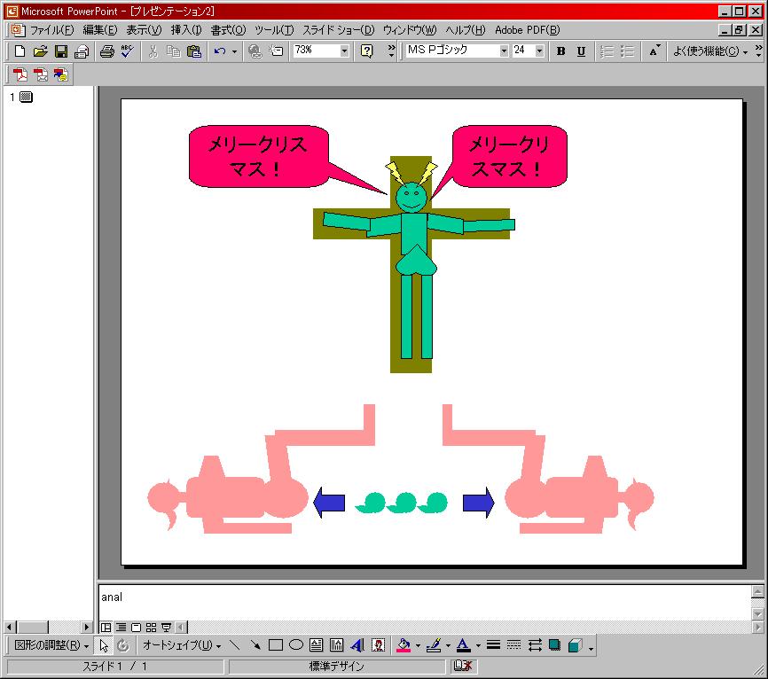The image size is (768, 679).
Task: Open the font size 24 dropdown
Action: 541,51
